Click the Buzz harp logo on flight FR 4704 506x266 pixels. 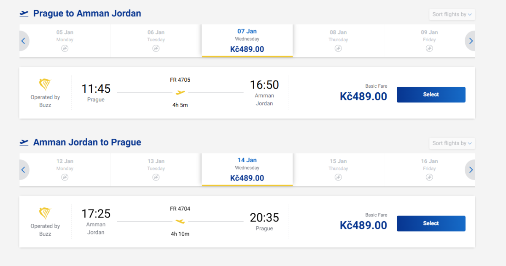click(x=45, y=214)
